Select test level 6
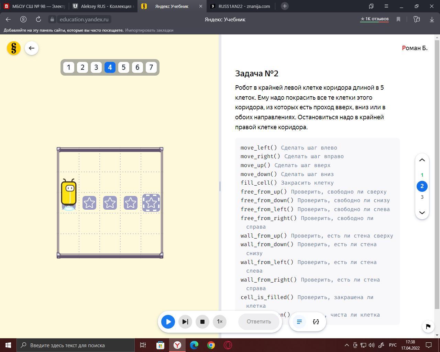Viewport: 440px width, 352px height. pyautogui.click(x=137, y=67)
